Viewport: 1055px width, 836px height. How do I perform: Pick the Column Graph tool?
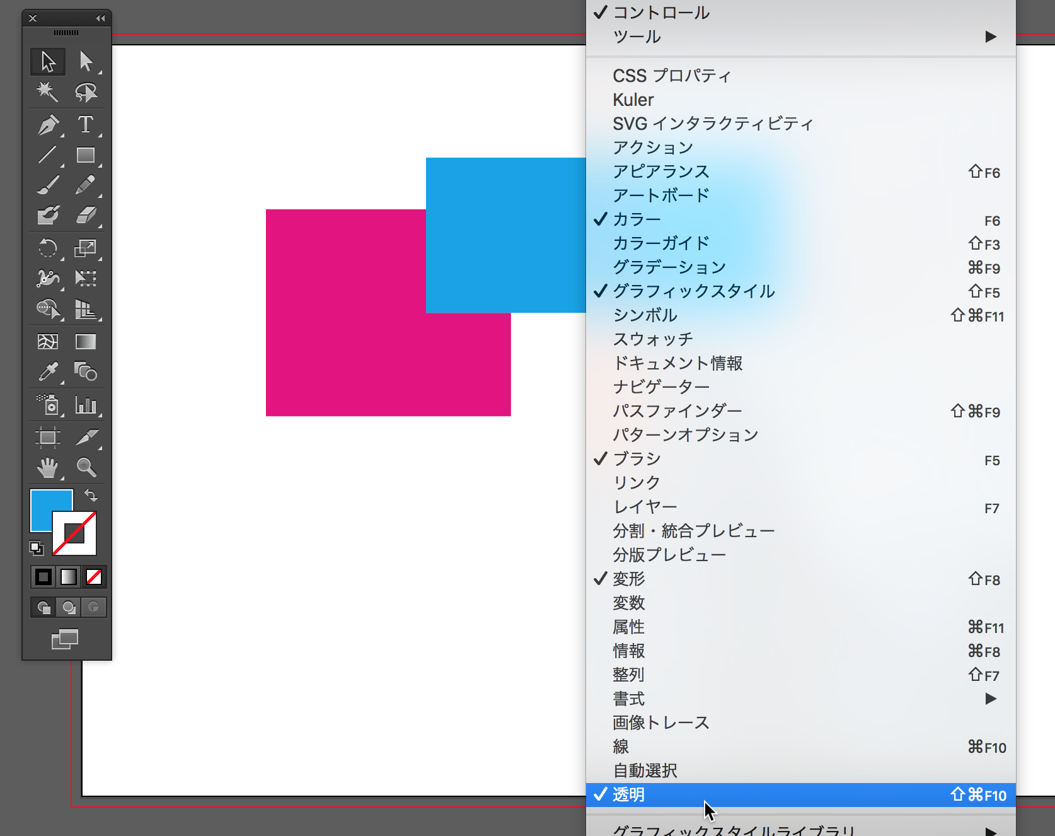click(x=86, y=405)
